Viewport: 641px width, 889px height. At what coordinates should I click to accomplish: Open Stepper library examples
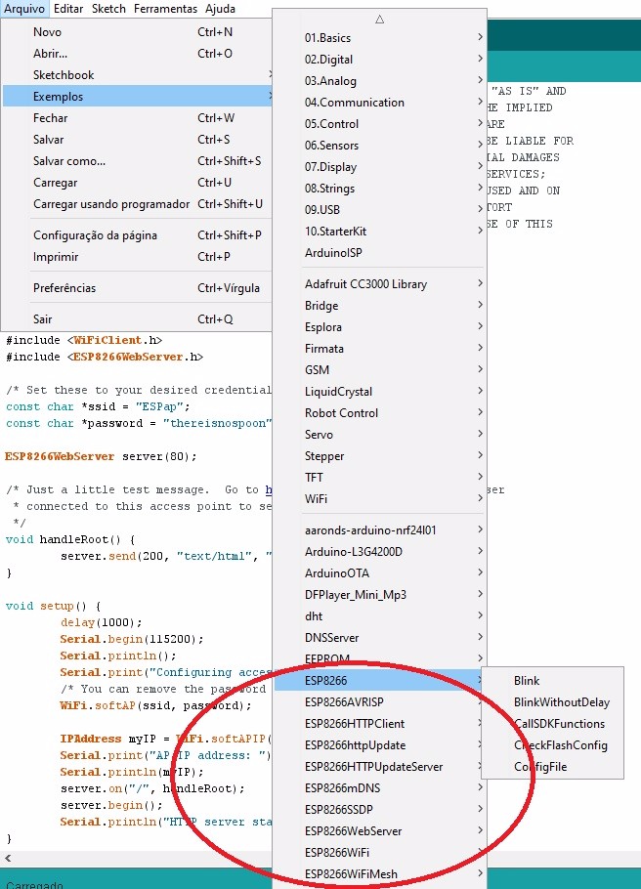pyautogui.click(x=379, y=456)
